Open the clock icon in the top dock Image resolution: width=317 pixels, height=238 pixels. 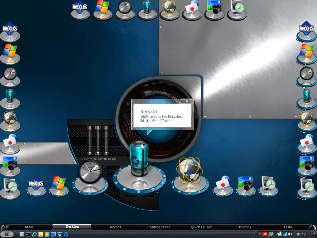pos(125,9)
